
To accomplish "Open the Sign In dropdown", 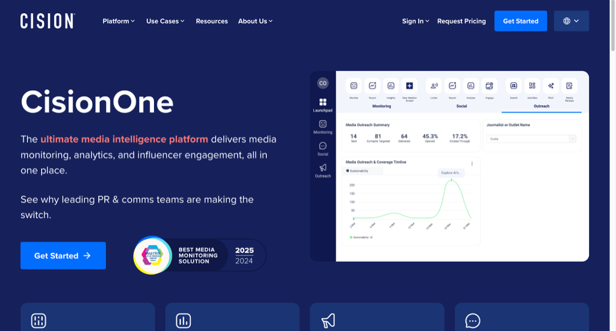I will coord(415,21).
